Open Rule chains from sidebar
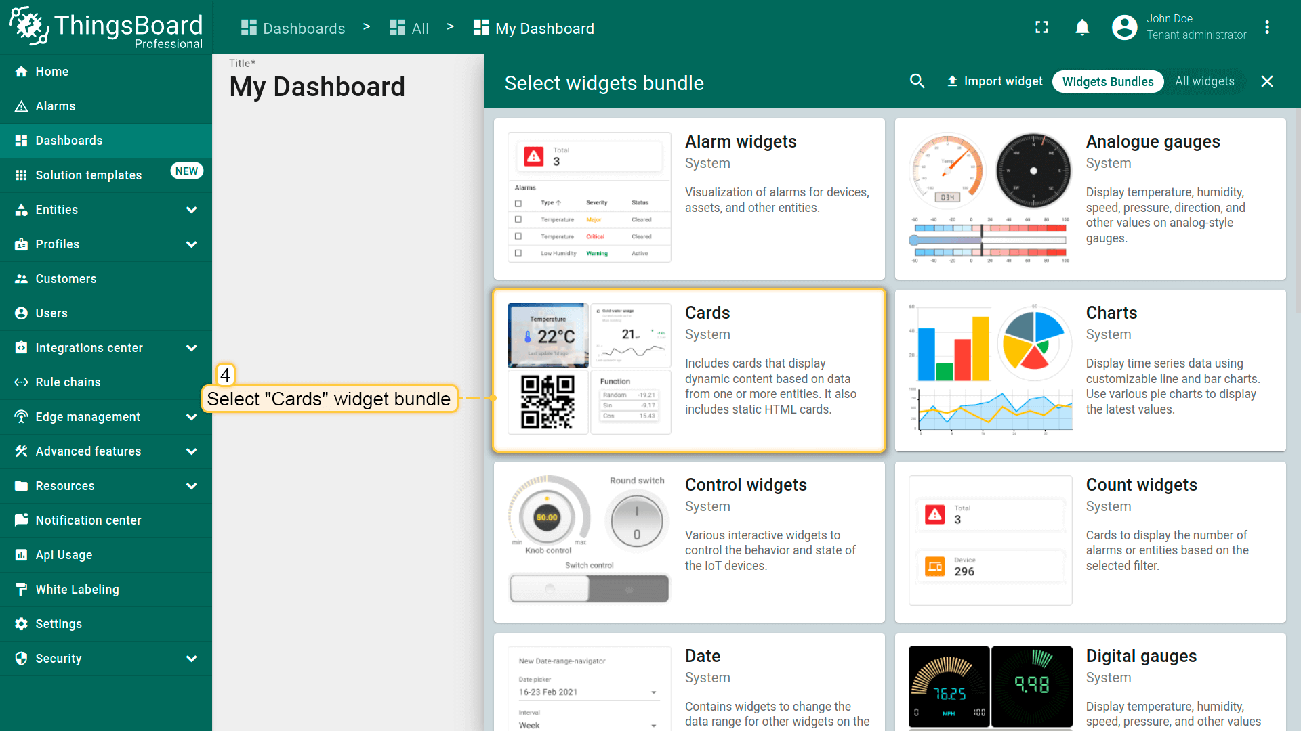 pyautogui.click(x=68, y=382)
